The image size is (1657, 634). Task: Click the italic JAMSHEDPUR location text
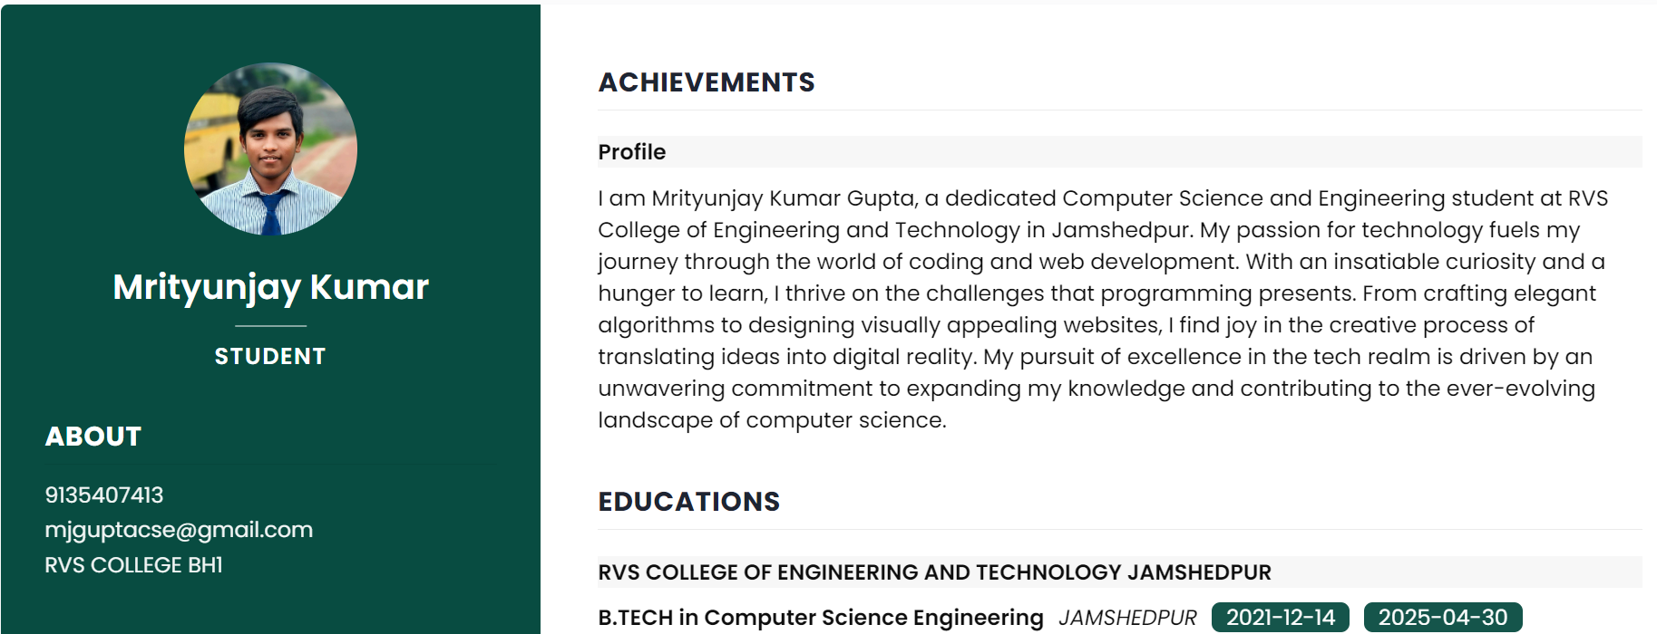pos(1127,618)
